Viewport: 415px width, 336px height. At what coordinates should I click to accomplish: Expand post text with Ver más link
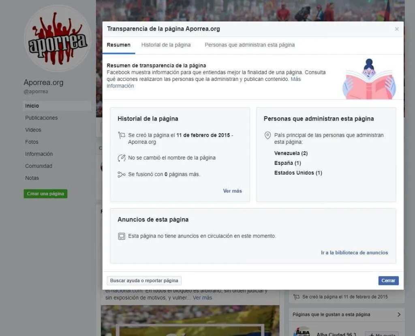click(203, 298)
